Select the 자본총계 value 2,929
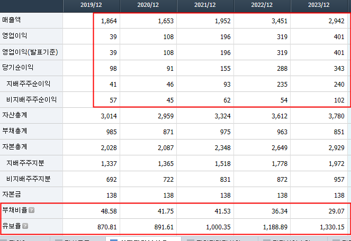Viewport: 351px width, 241px height. point(336,148)
